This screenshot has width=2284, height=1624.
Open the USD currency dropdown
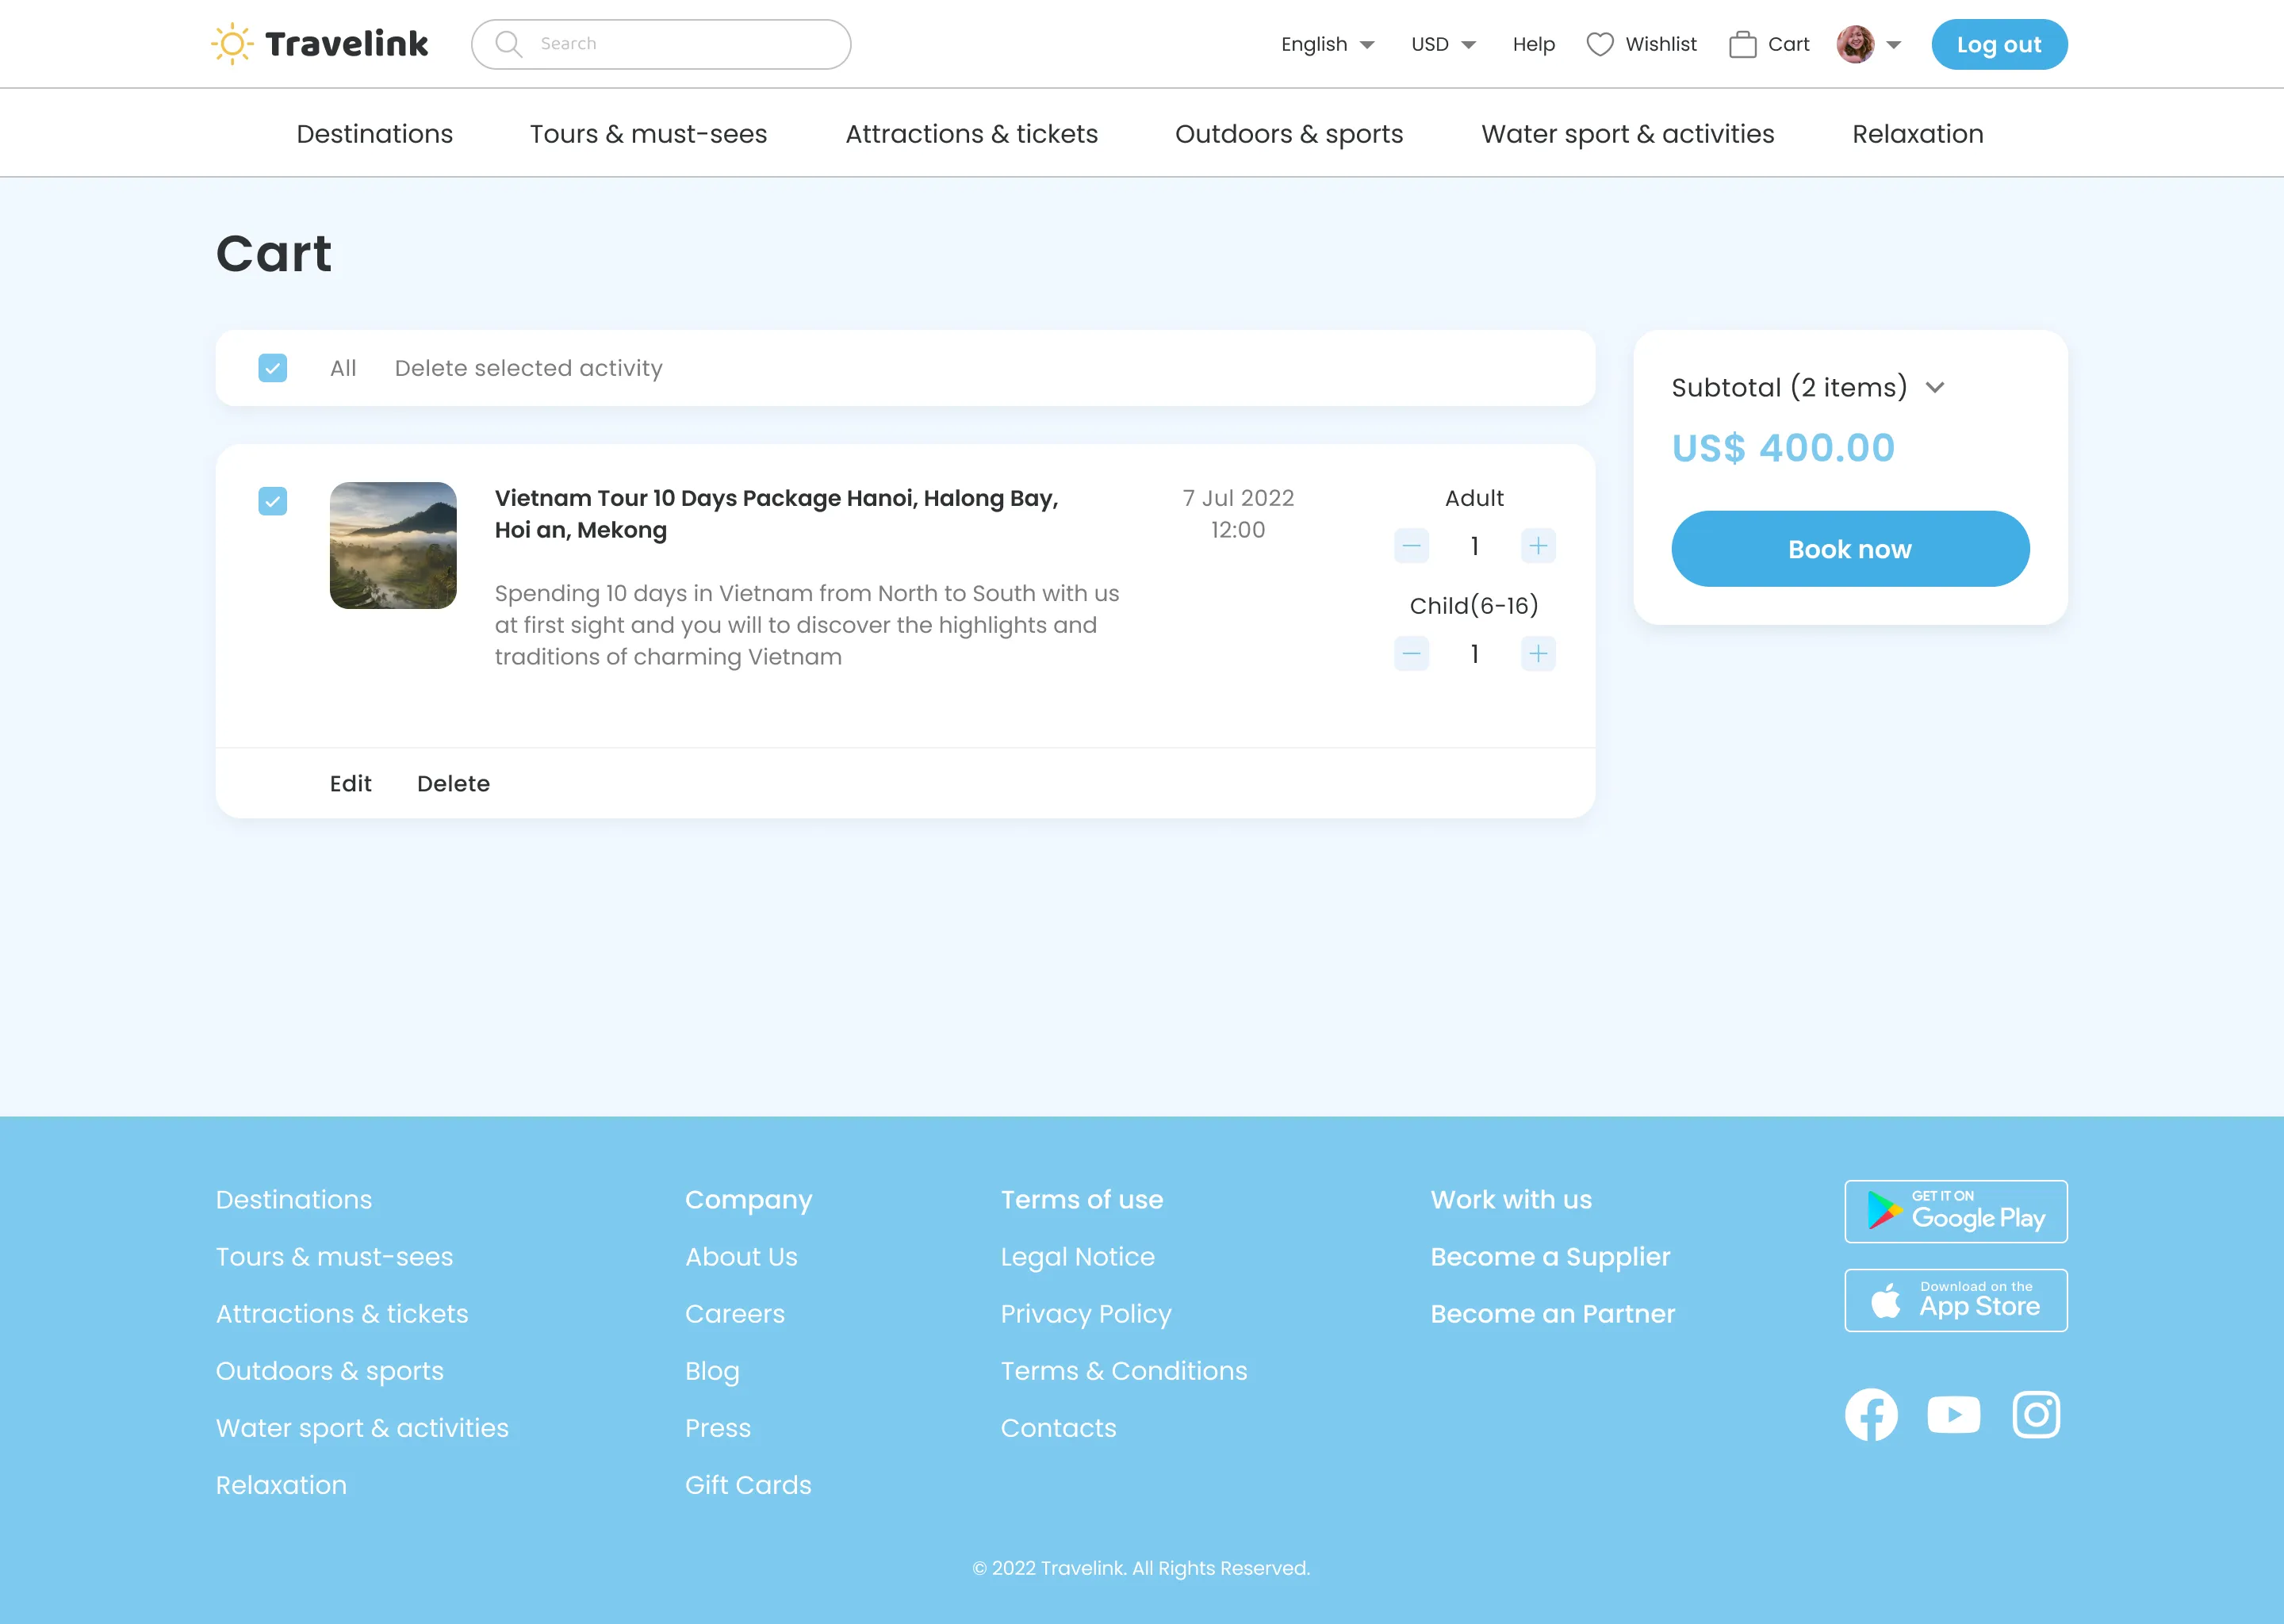(x=1442, y=44)
